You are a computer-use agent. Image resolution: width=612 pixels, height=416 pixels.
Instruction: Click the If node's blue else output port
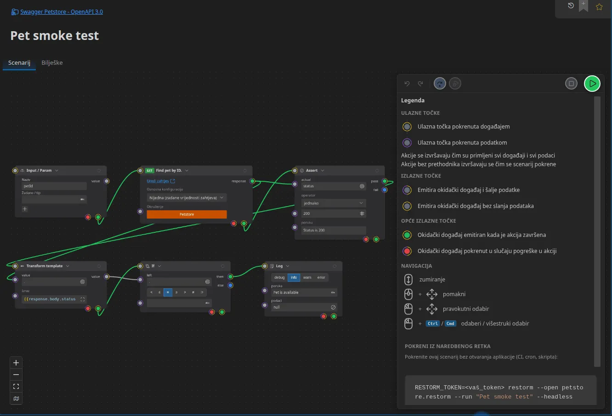point(230,285)
